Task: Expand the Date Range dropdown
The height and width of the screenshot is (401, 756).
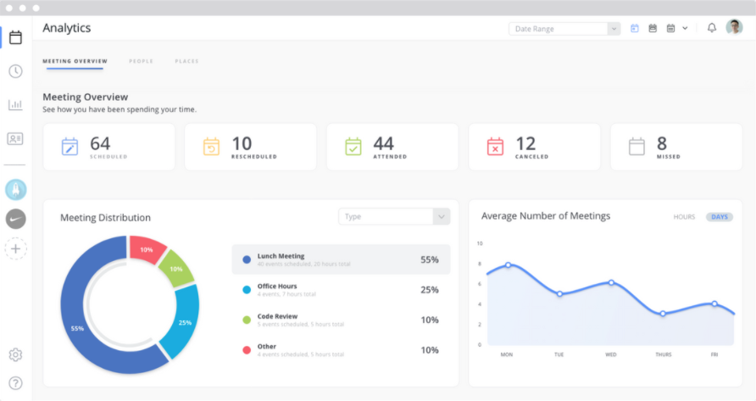Action: pyautogui.click(x=564, y=29)
